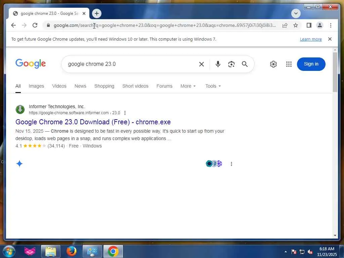Open the Informer result's three-dot options
This screenshot has width=344, height=258.
[125, 113]
